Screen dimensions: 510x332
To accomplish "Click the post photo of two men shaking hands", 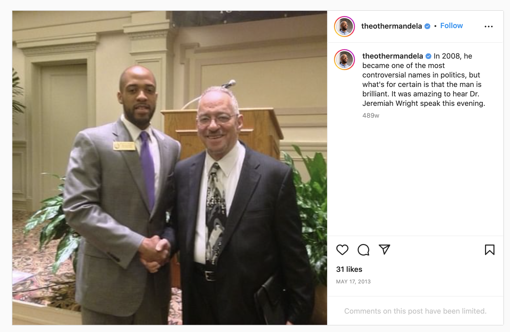I will pos(170,168).
